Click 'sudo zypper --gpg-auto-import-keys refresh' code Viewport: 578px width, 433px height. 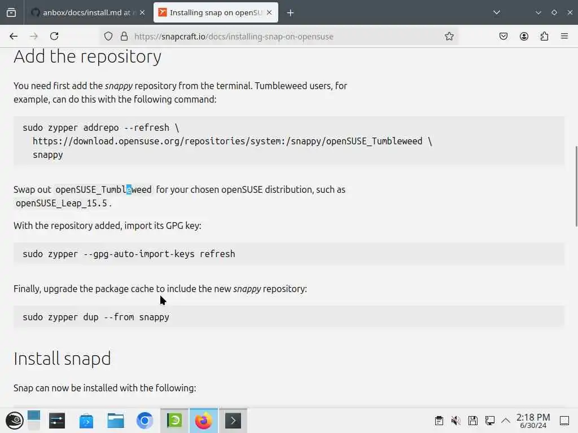tap(129, 254)
